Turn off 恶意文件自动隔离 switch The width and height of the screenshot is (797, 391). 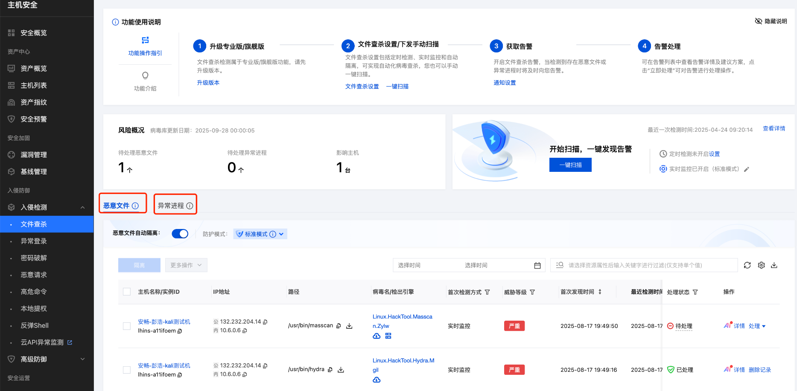[179, 234]
